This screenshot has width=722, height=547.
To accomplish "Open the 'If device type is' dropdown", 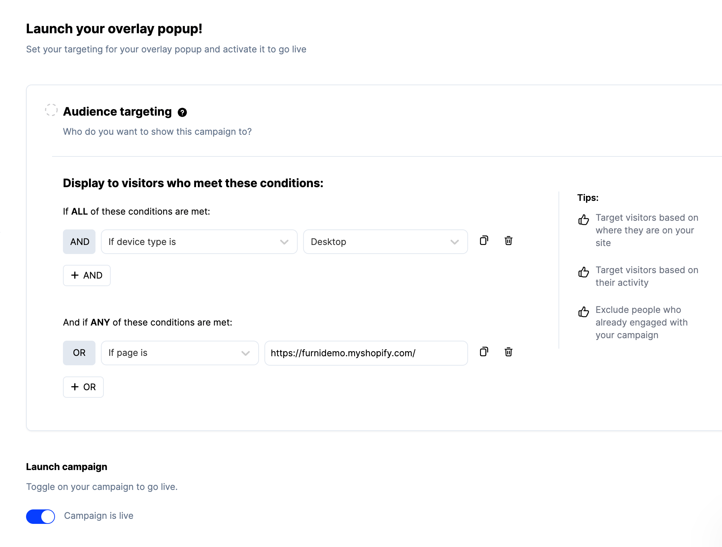I will click(x=199, y=242).
